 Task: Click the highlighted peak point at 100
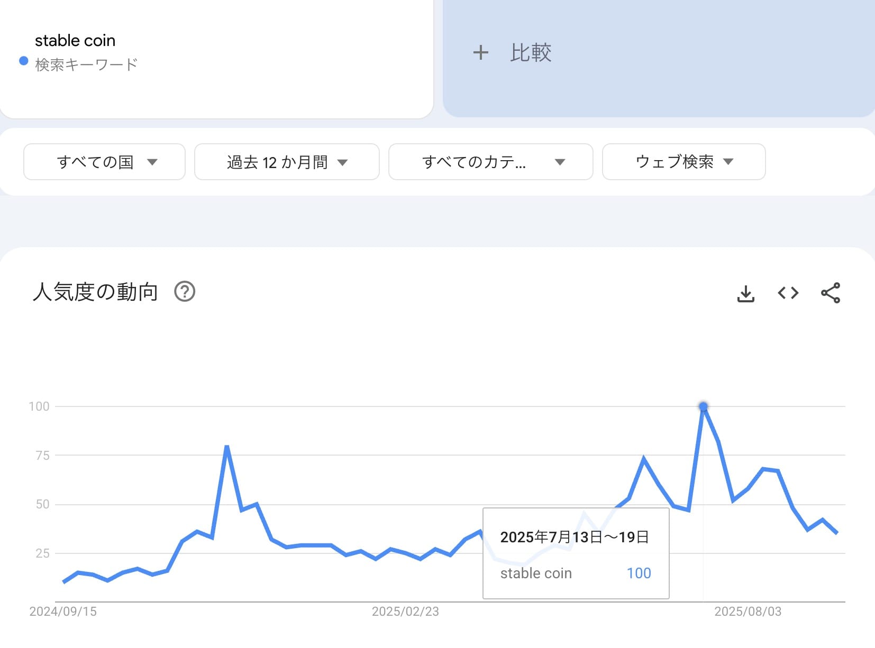pyautogui.click(x=703, y=406)
